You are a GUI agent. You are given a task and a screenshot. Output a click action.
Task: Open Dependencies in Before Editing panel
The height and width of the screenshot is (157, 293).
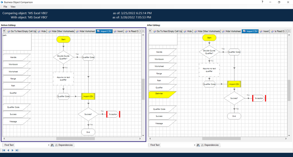coord(64,145)
